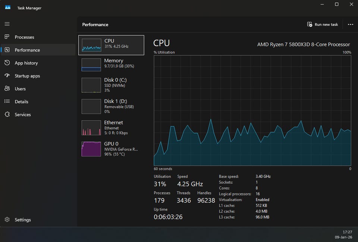Select GPU 0 NVIDIA GeForce graph

point(111,149)
